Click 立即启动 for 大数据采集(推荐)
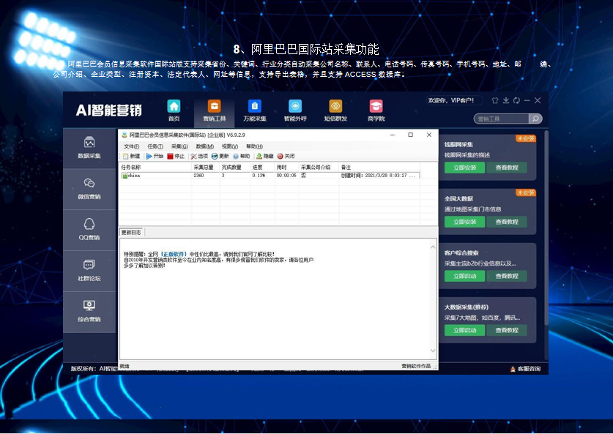 464,331
